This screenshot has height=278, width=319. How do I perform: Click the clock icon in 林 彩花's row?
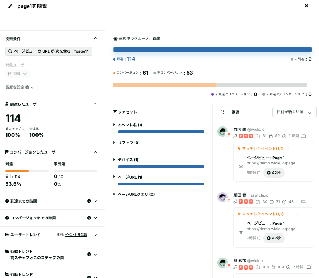(288, 267)
